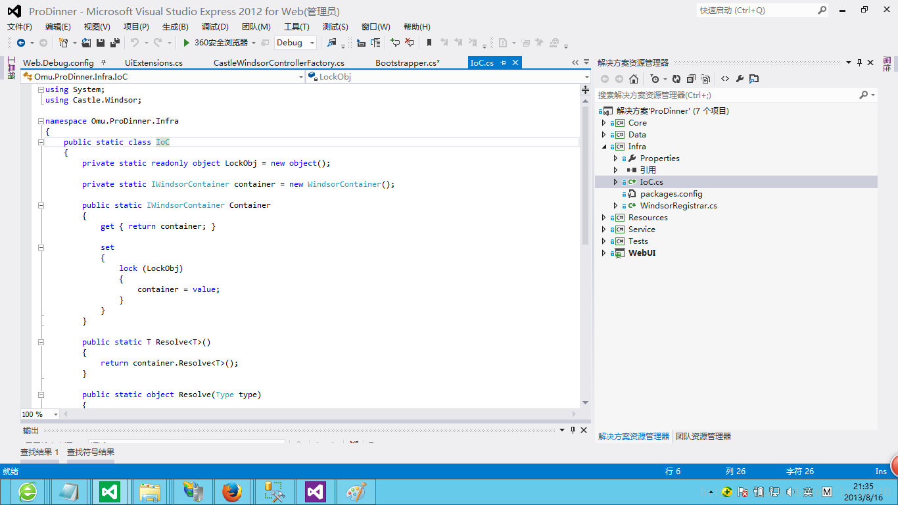Image resolution: width=898 pixels, height=505 pixels.
Task: Open Firefox from the taskbar
Action: [x=231, y=491]
